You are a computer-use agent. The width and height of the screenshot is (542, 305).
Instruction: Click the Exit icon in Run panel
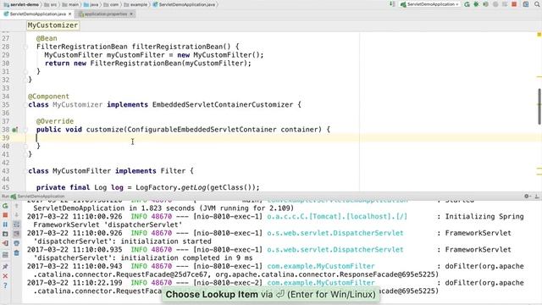pyautogui.click(x=5, y=243)
